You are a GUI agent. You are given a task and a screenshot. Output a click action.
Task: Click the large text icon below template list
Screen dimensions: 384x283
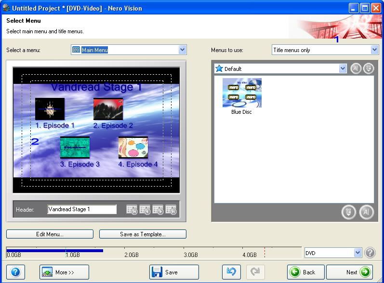click(x=367, y=212)
